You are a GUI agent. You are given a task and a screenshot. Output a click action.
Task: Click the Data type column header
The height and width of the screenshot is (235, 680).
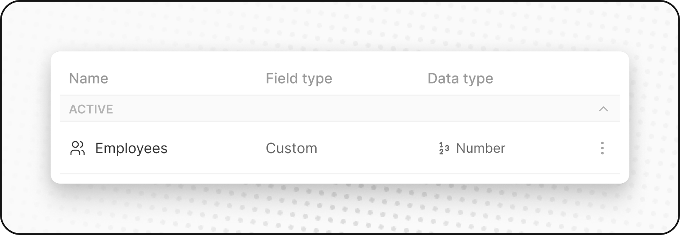460,78
